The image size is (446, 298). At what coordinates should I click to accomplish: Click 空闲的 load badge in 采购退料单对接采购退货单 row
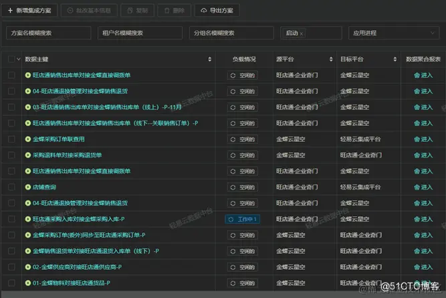(x=243, y=155)
